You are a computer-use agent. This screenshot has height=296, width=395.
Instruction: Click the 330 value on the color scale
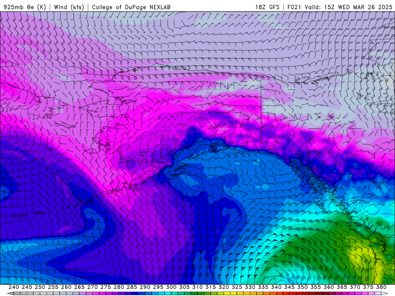(x=250, y=287)
